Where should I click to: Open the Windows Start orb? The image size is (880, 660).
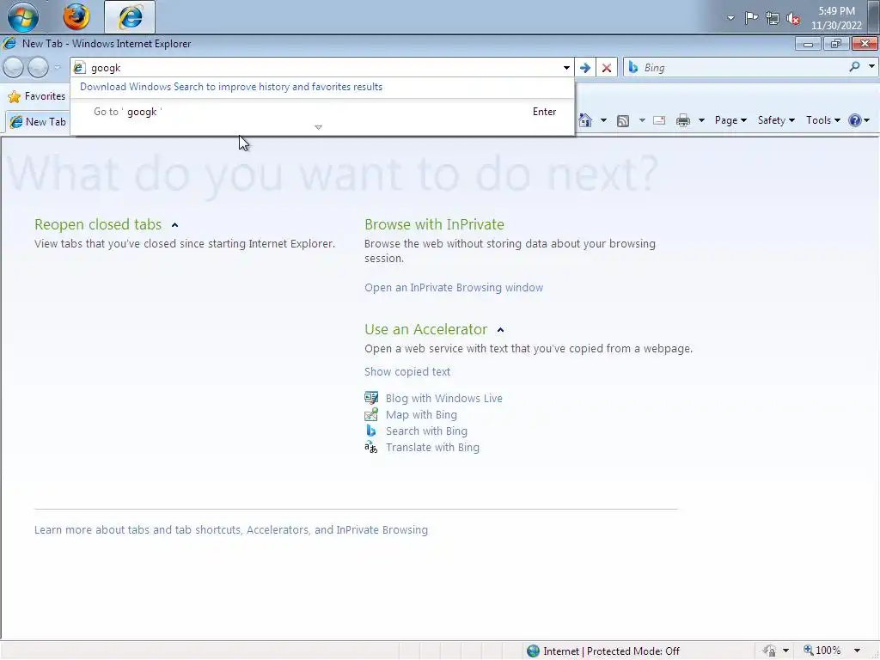tap(23, 16)
